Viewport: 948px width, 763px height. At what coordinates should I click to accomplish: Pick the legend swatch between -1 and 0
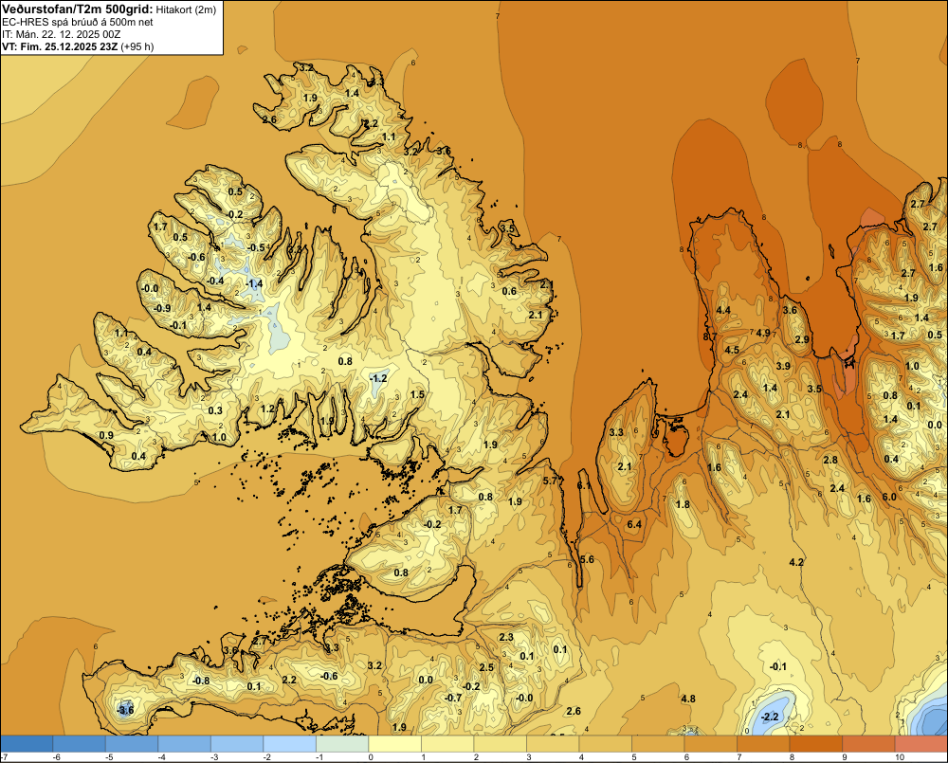(x=342, y=744)
